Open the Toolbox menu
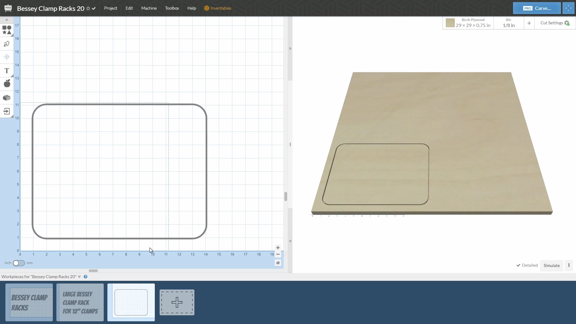 pyautogui.click(x=172, y=8)
